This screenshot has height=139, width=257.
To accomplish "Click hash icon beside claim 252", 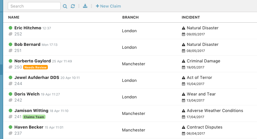I will [10, 34].
